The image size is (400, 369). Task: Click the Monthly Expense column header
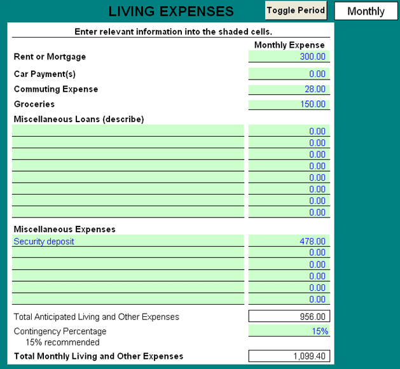tap(289, 45)
